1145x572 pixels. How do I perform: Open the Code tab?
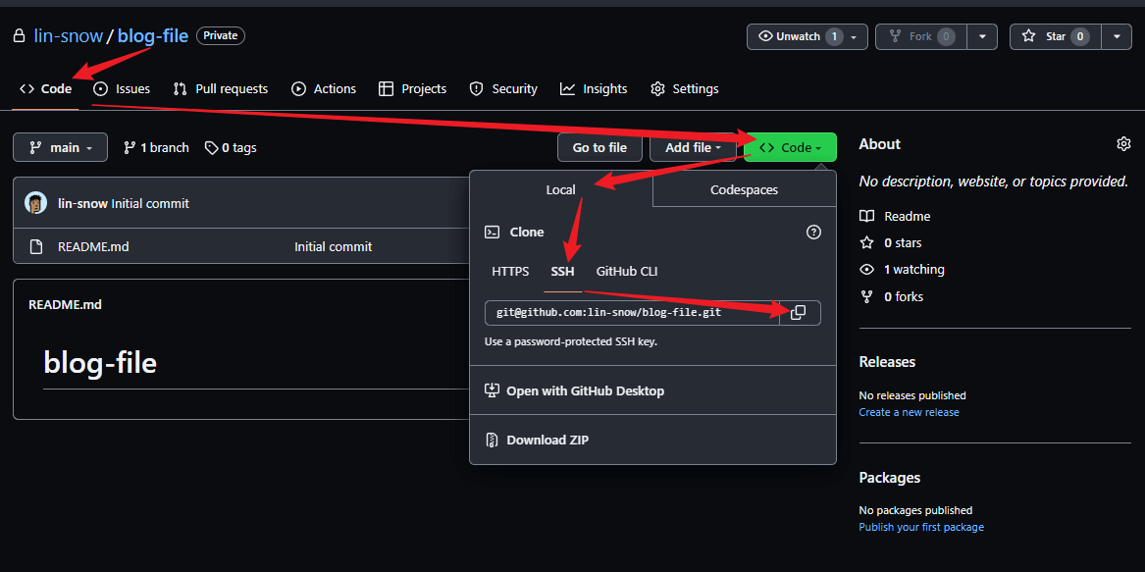tap(45, 89)
